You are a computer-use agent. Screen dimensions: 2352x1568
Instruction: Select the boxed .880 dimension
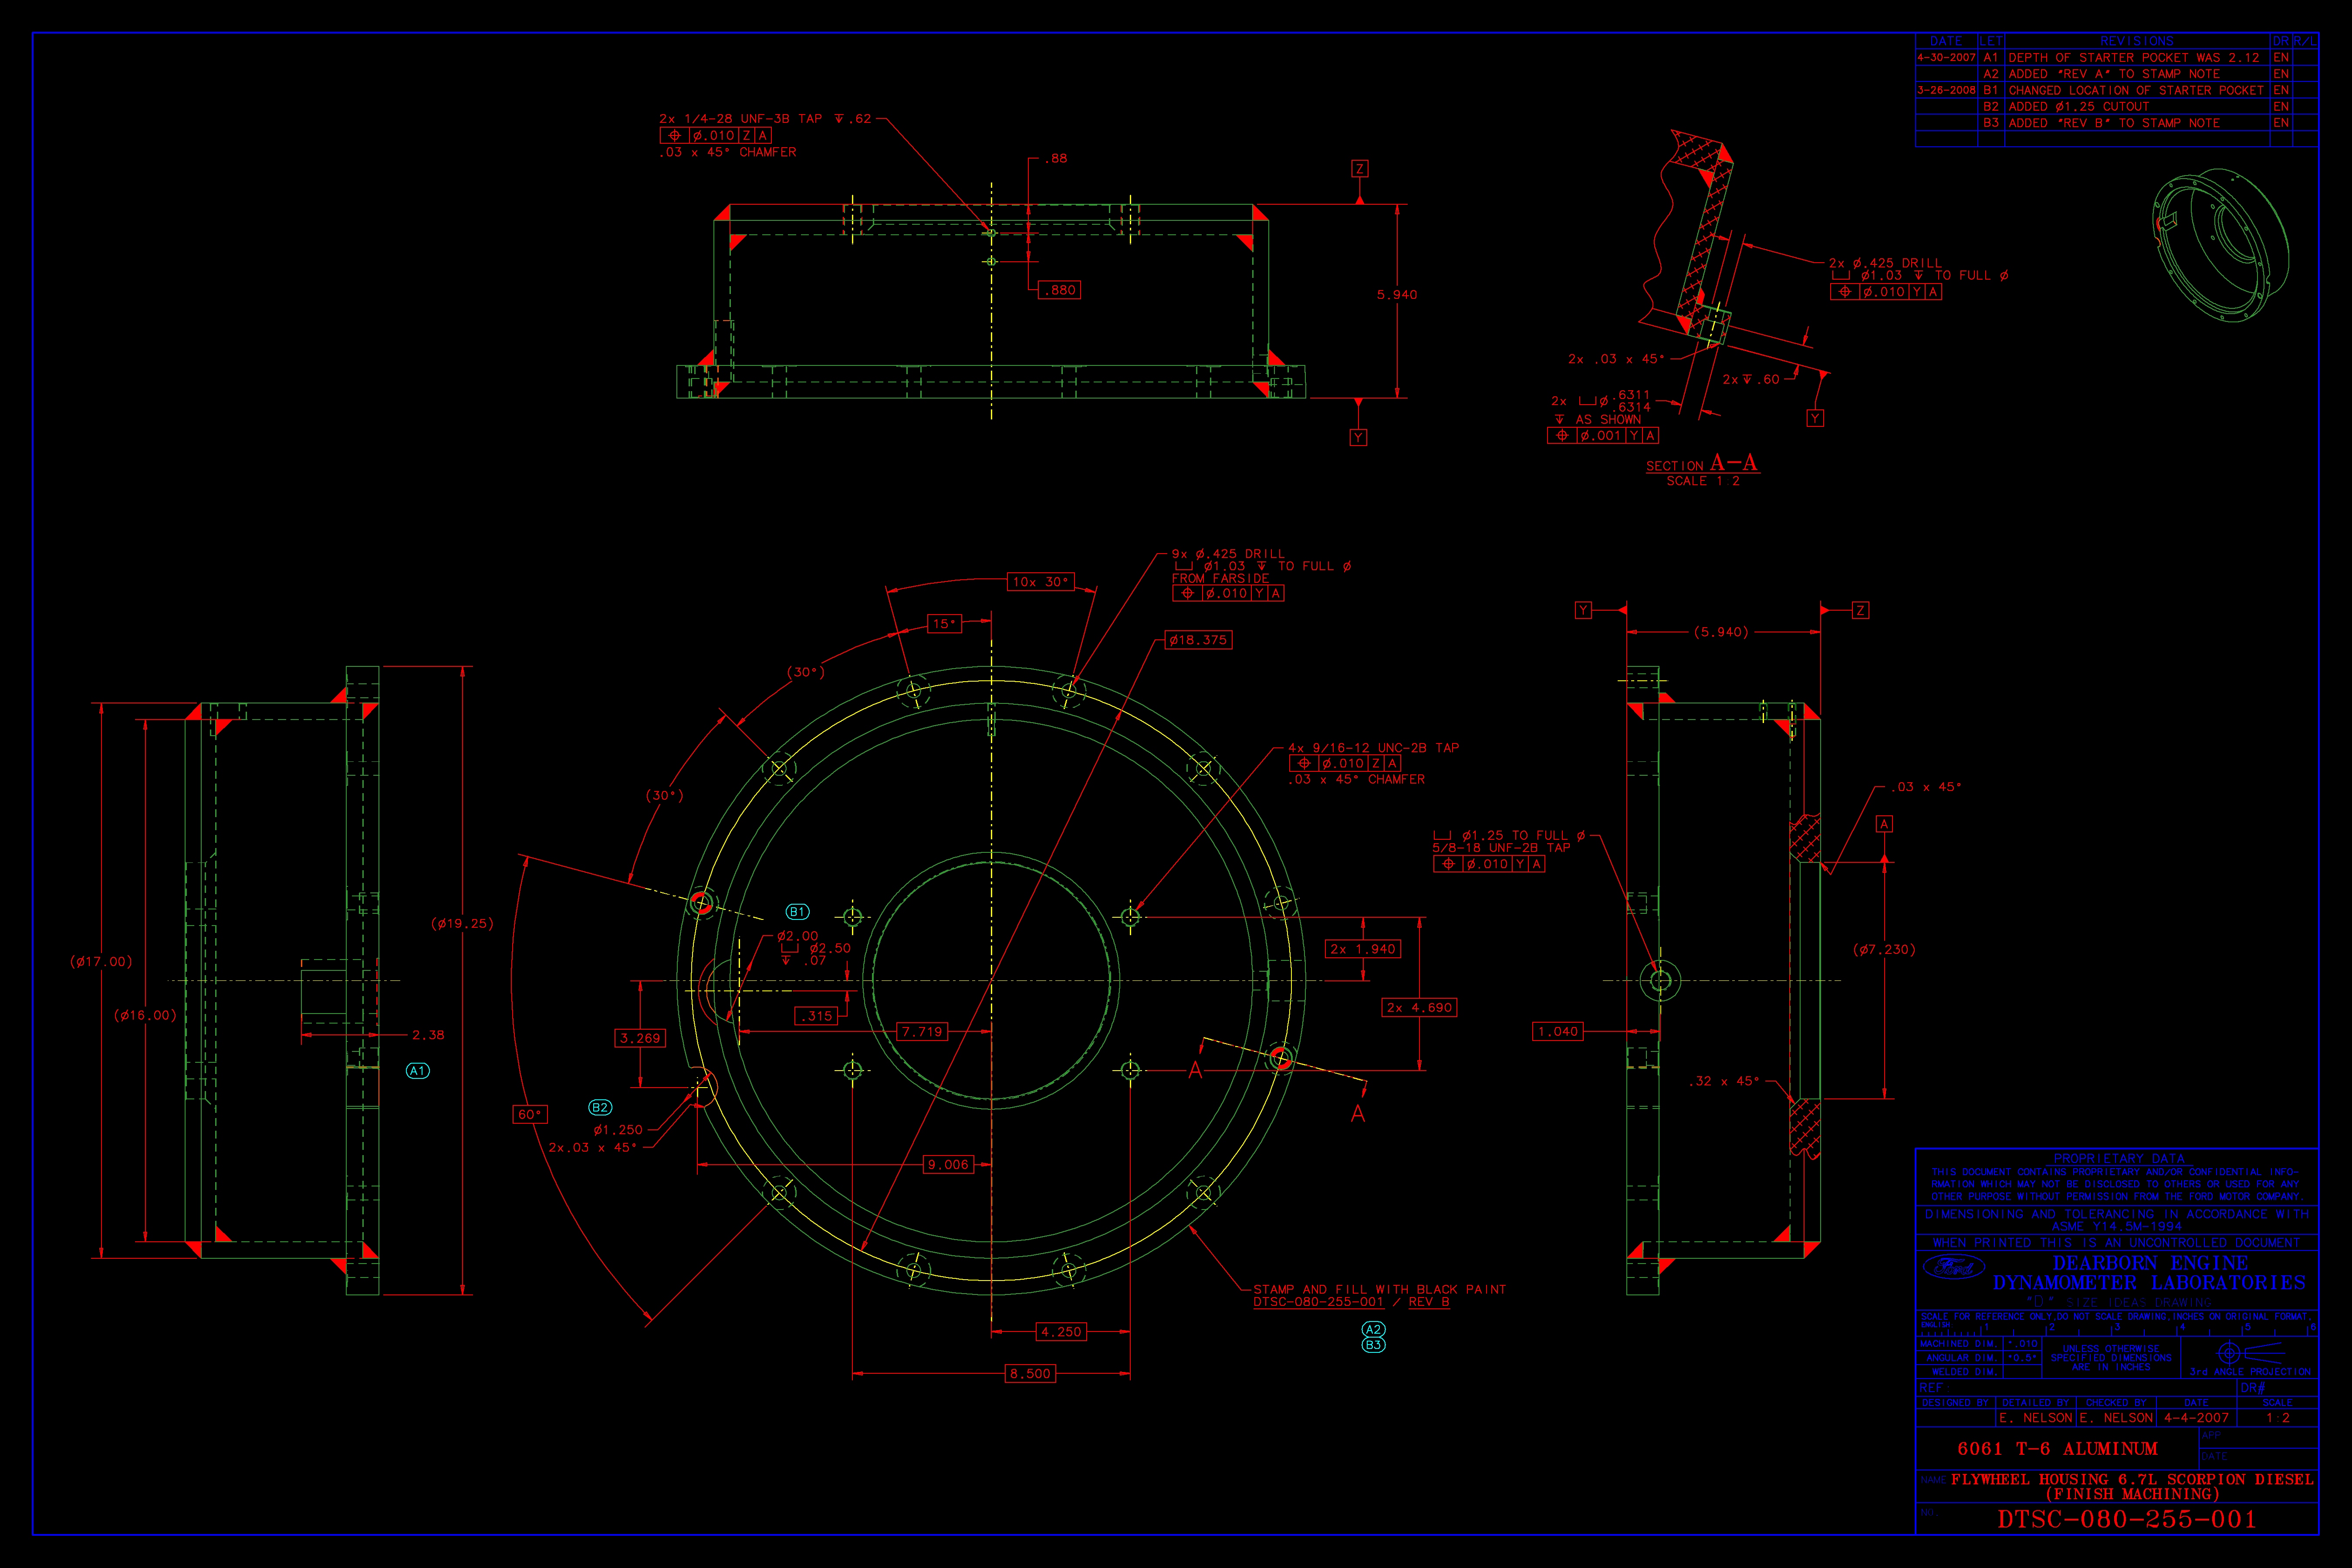click(1059, 290)
